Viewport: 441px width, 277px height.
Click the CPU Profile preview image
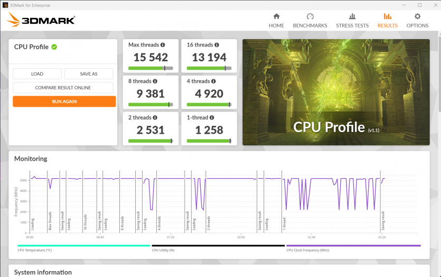336,92
